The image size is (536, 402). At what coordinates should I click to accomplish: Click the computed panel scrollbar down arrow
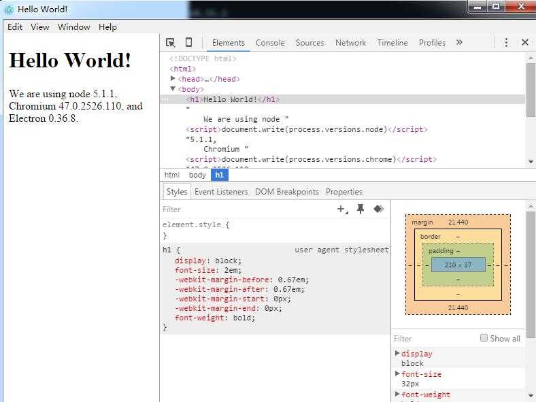[531, 395]
